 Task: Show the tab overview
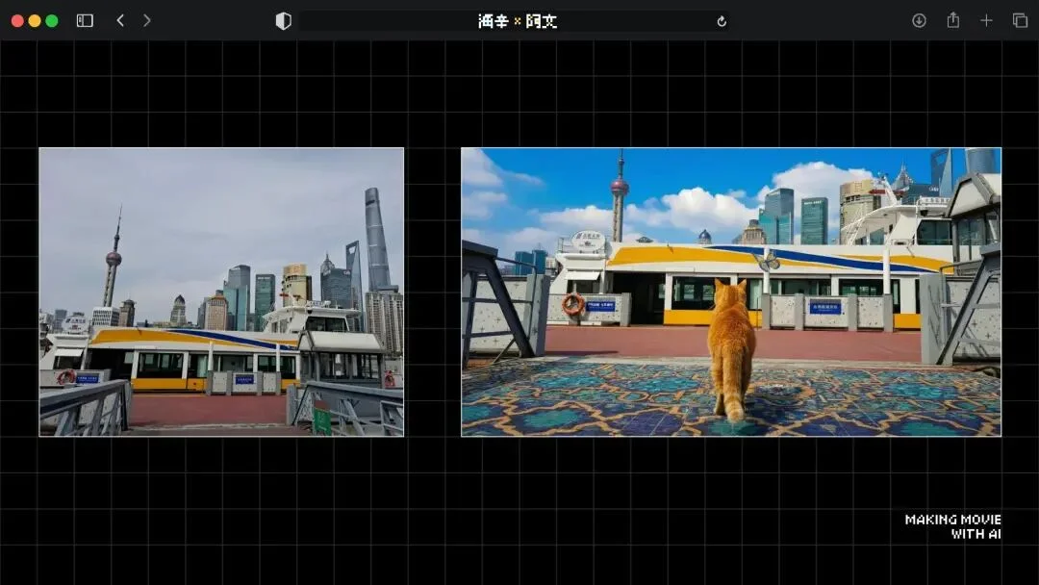click(x=1020, y=20)
